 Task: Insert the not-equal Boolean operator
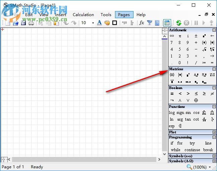click(x=212, y=94)
